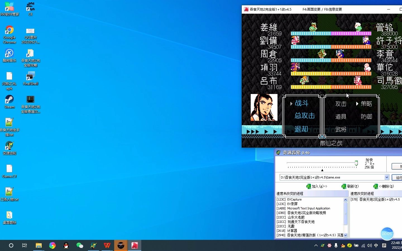Move the speed slider thumb at 256倍
The image size is (402, 251).
coord(356,163)
